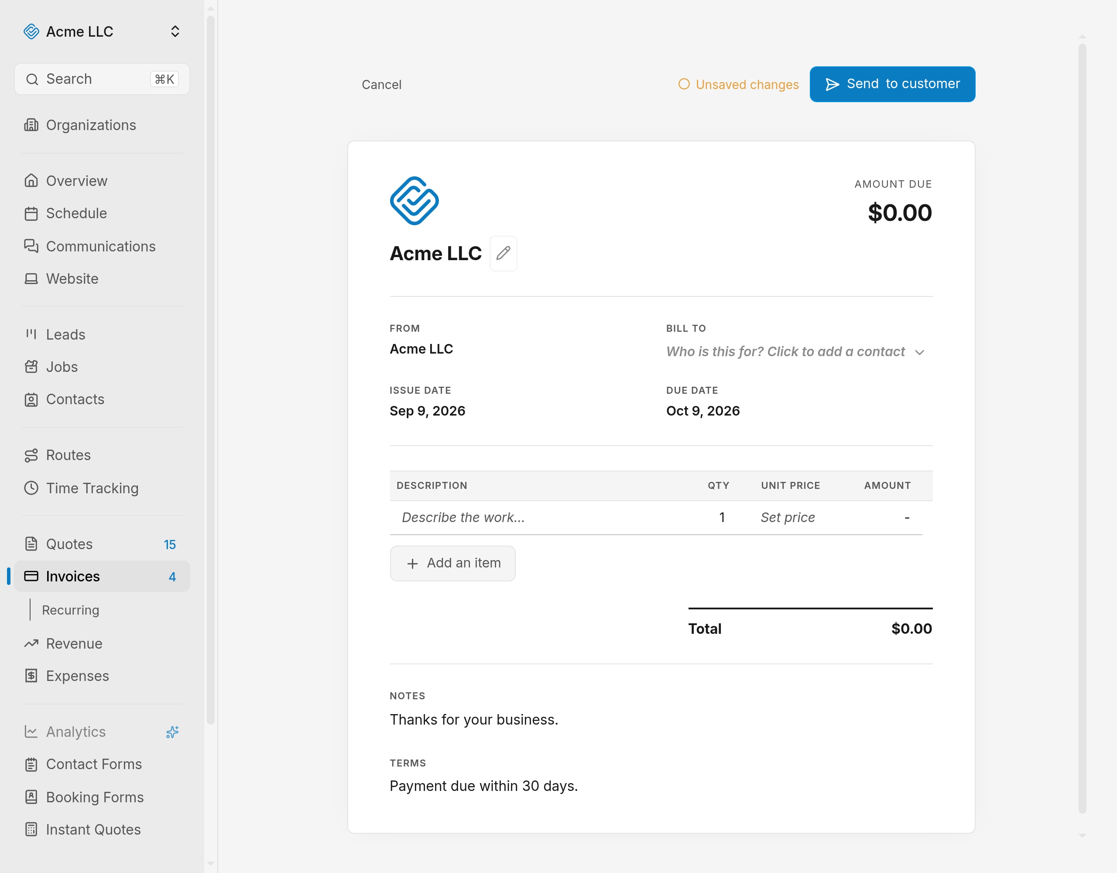Edit company name with pencil icon
The height and width of the screenshot is (873, 1117).
(x=503, y=253)
